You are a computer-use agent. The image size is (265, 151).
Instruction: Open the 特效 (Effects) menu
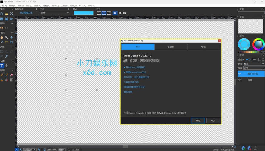56,6
